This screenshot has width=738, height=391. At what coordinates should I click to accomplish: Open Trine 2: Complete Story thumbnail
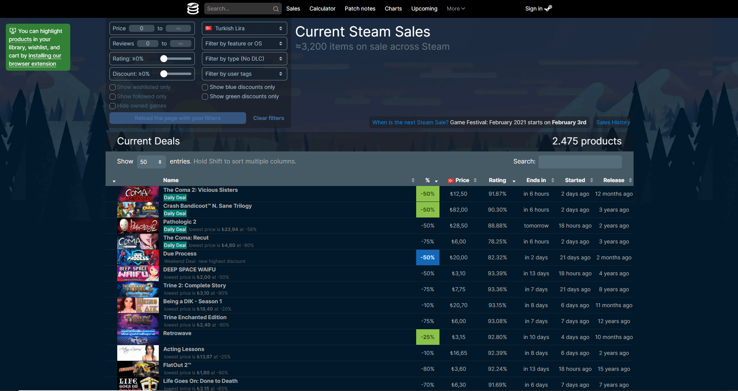(138, 289)
